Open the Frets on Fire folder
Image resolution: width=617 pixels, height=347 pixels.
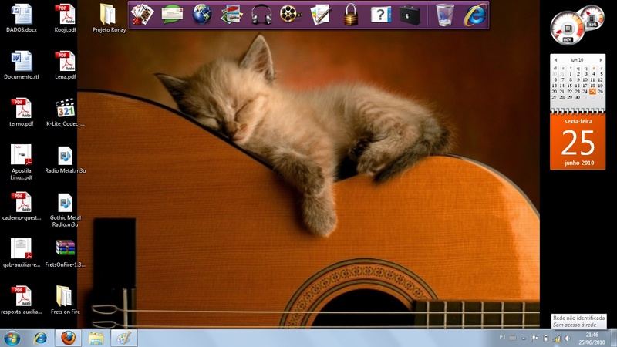[66, 300]
